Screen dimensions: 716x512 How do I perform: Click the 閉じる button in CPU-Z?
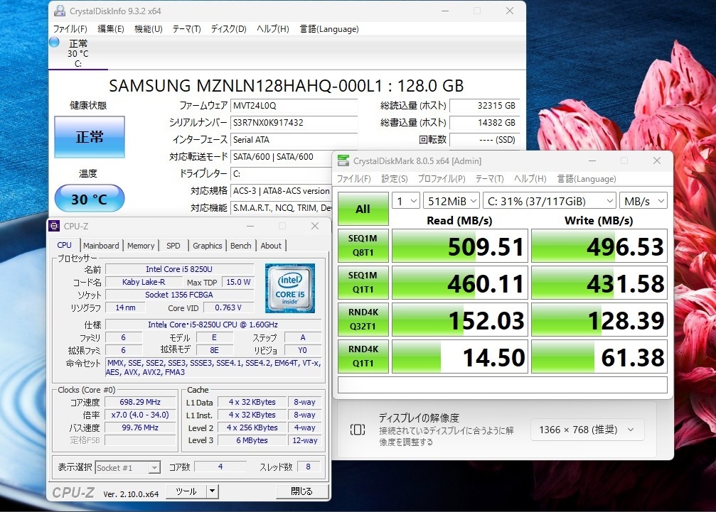(x=302, y=491)
